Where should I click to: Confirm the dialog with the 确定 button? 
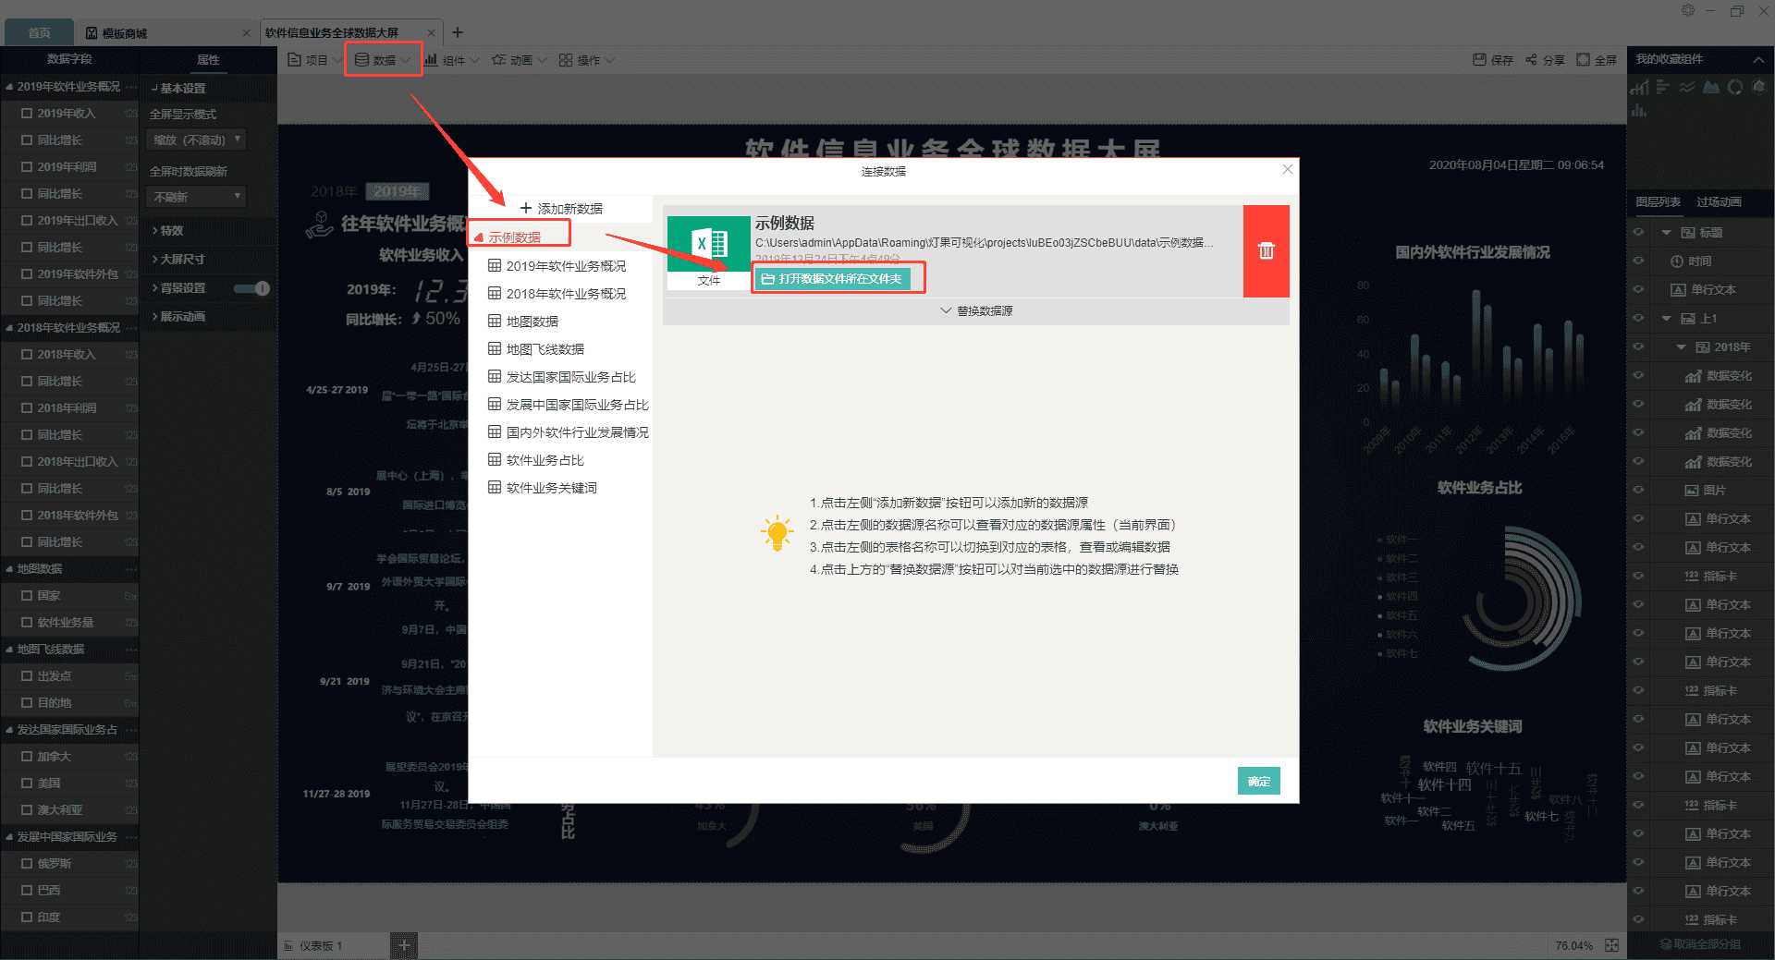pyautogui.click(x=1258, y=781)
